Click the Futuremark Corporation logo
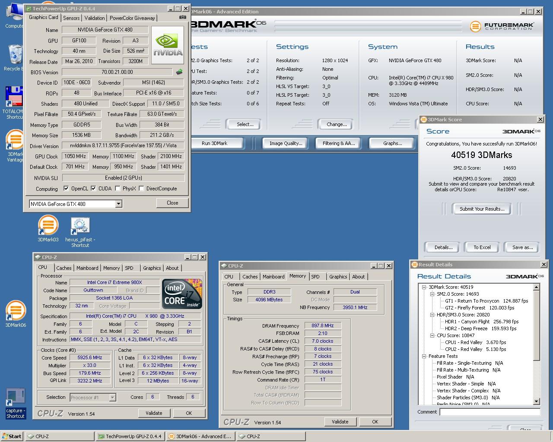The width and height of the screenshot is (553, 442). point(502,26)
